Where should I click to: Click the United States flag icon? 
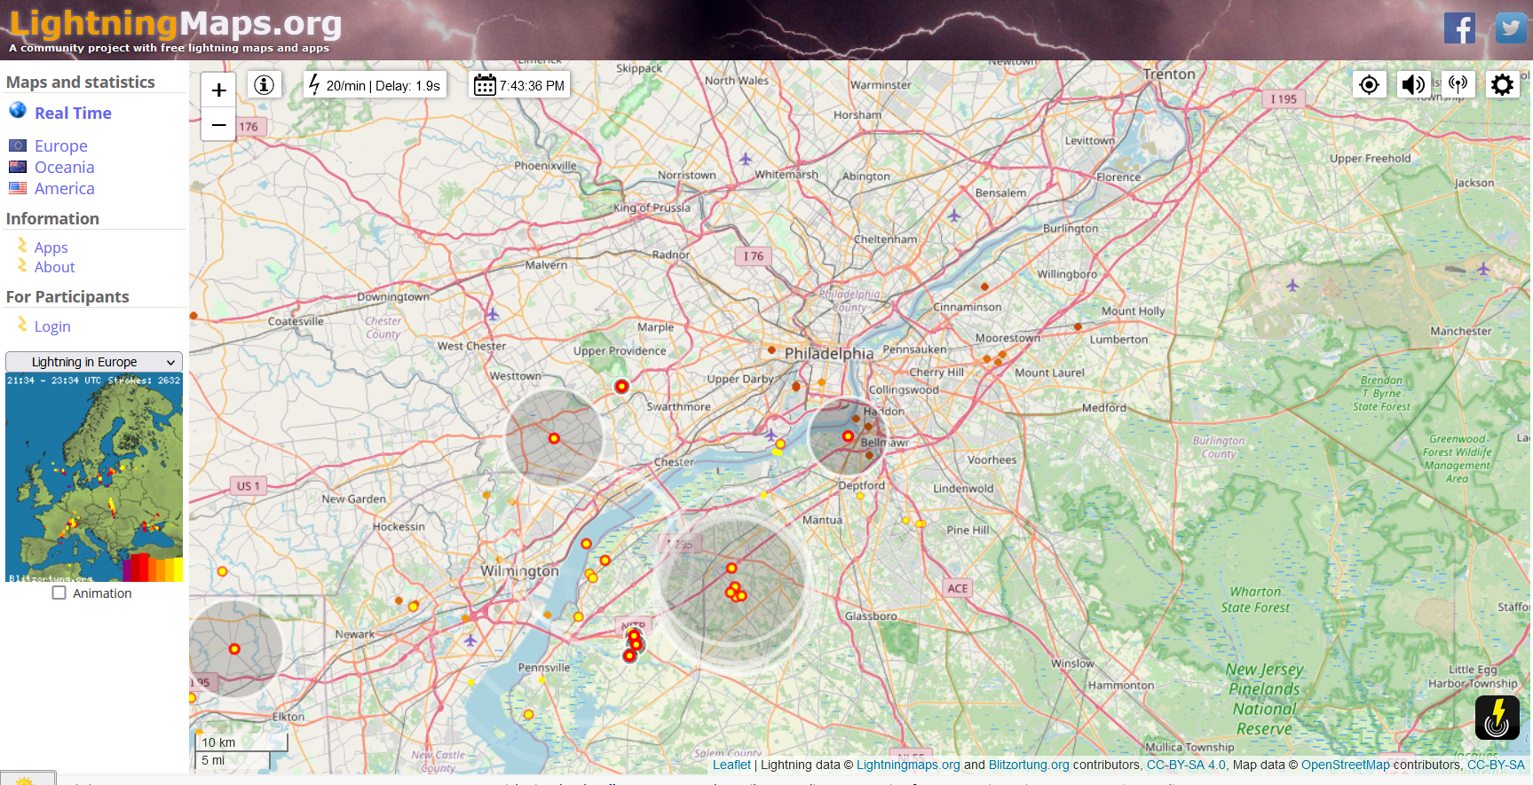[x=18, y=187]
